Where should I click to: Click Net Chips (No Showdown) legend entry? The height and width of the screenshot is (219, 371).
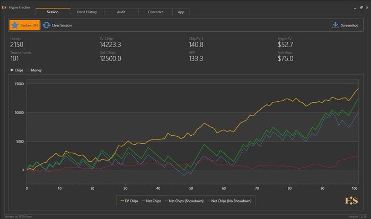tap(229, 200)
